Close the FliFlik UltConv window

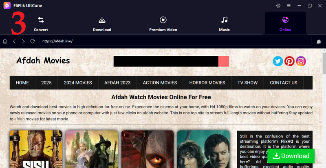coord(320,6)
